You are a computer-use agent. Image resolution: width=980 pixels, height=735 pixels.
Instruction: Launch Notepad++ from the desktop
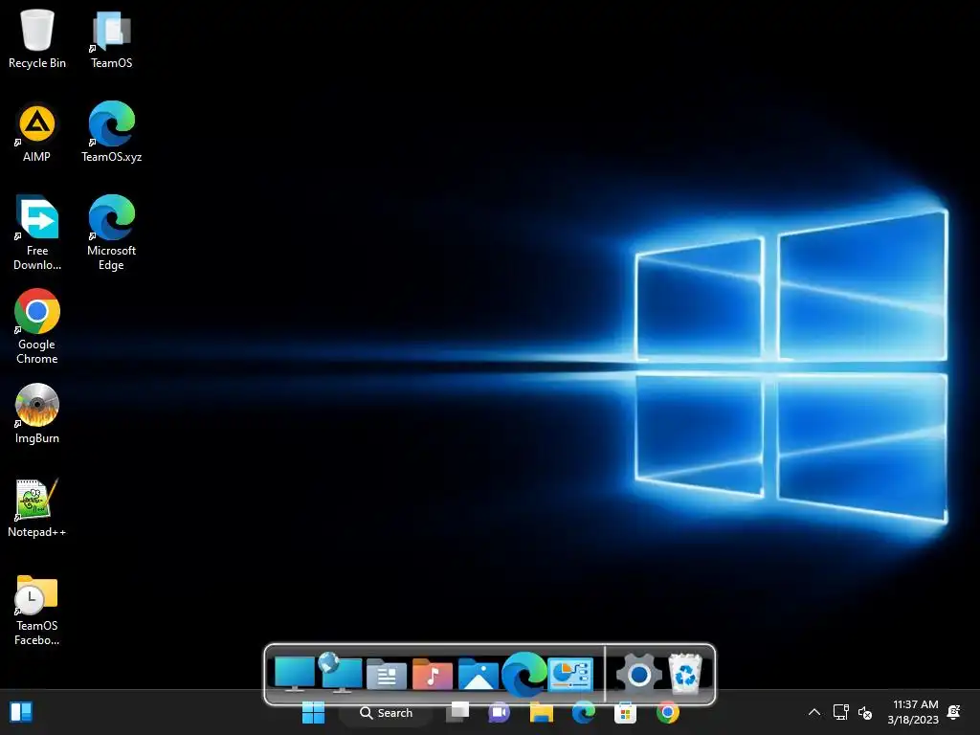(x=37, y=507)
